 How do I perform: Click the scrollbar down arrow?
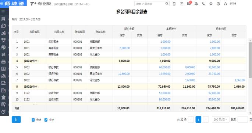coord(250,113)
